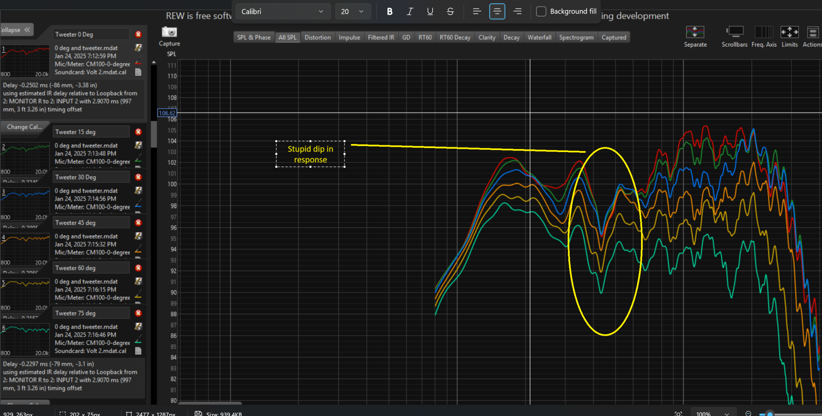Change red trace color for Tweeter 0 Deg
This screenshot has width=822, height=416.
[x=138, y=62]
